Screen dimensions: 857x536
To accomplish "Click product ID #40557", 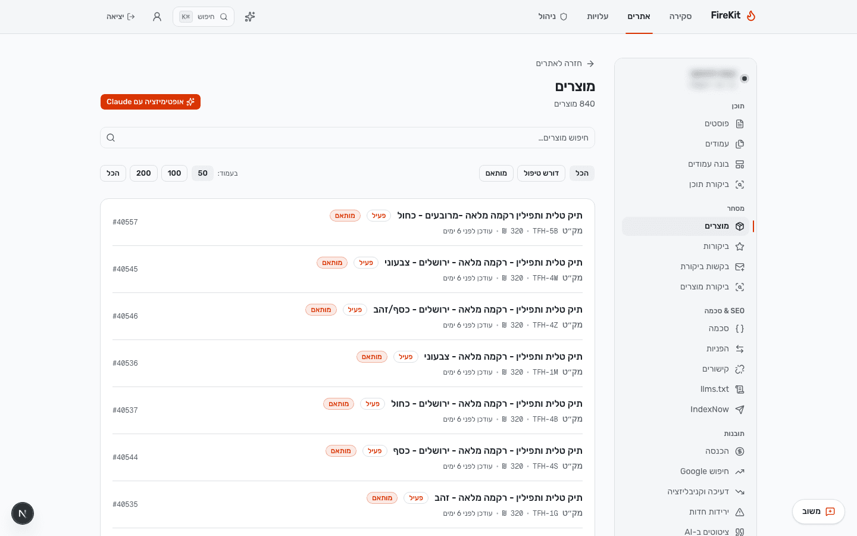I will tap(125, 222).
